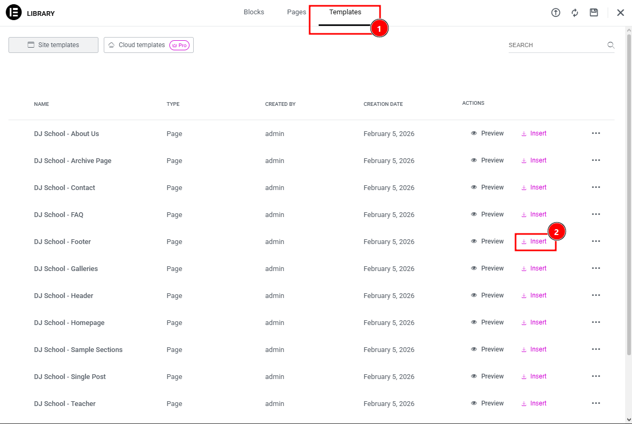
Task: Click the 'DJ School - Single Post' name
Action: coord(70,377)
